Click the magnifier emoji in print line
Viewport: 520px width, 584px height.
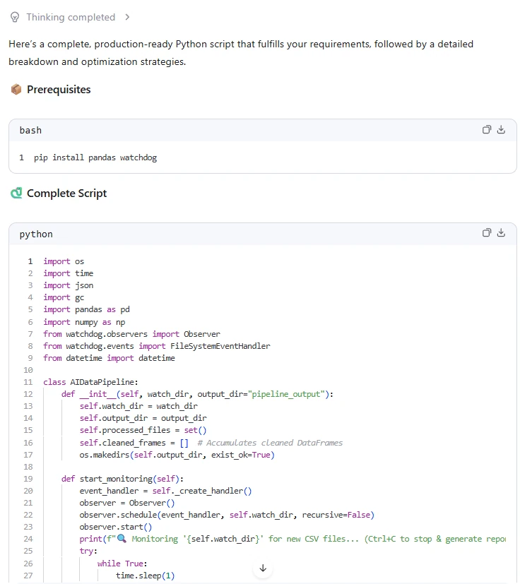(x=122, y=539)
